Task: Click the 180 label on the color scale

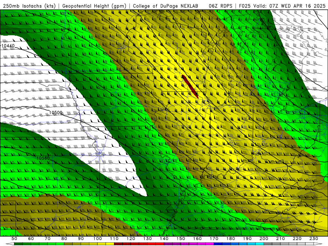Action: pos(230,239)
